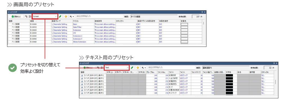
Task: Click the 画面グループ cell for B-20010
Action: [x=62, y=27]
